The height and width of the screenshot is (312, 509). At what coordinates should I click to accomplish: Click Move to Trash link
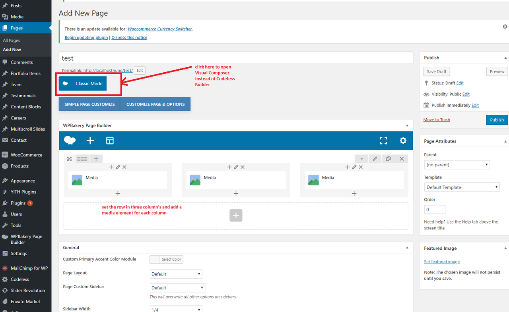point(437,119)
